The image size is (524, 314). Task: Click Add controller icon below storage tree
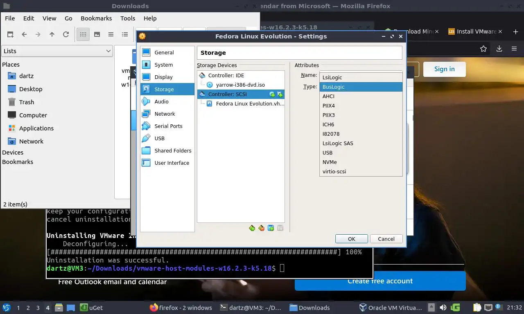pyautogui.click(x=252, y=228)
